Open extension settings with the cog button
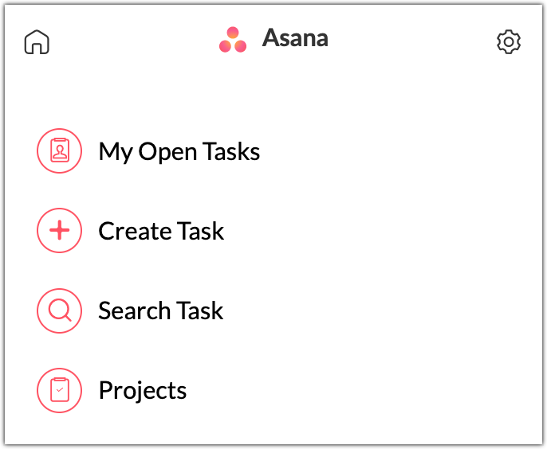Viewport: 547px width, 449px height. click(x=508, y=41)
